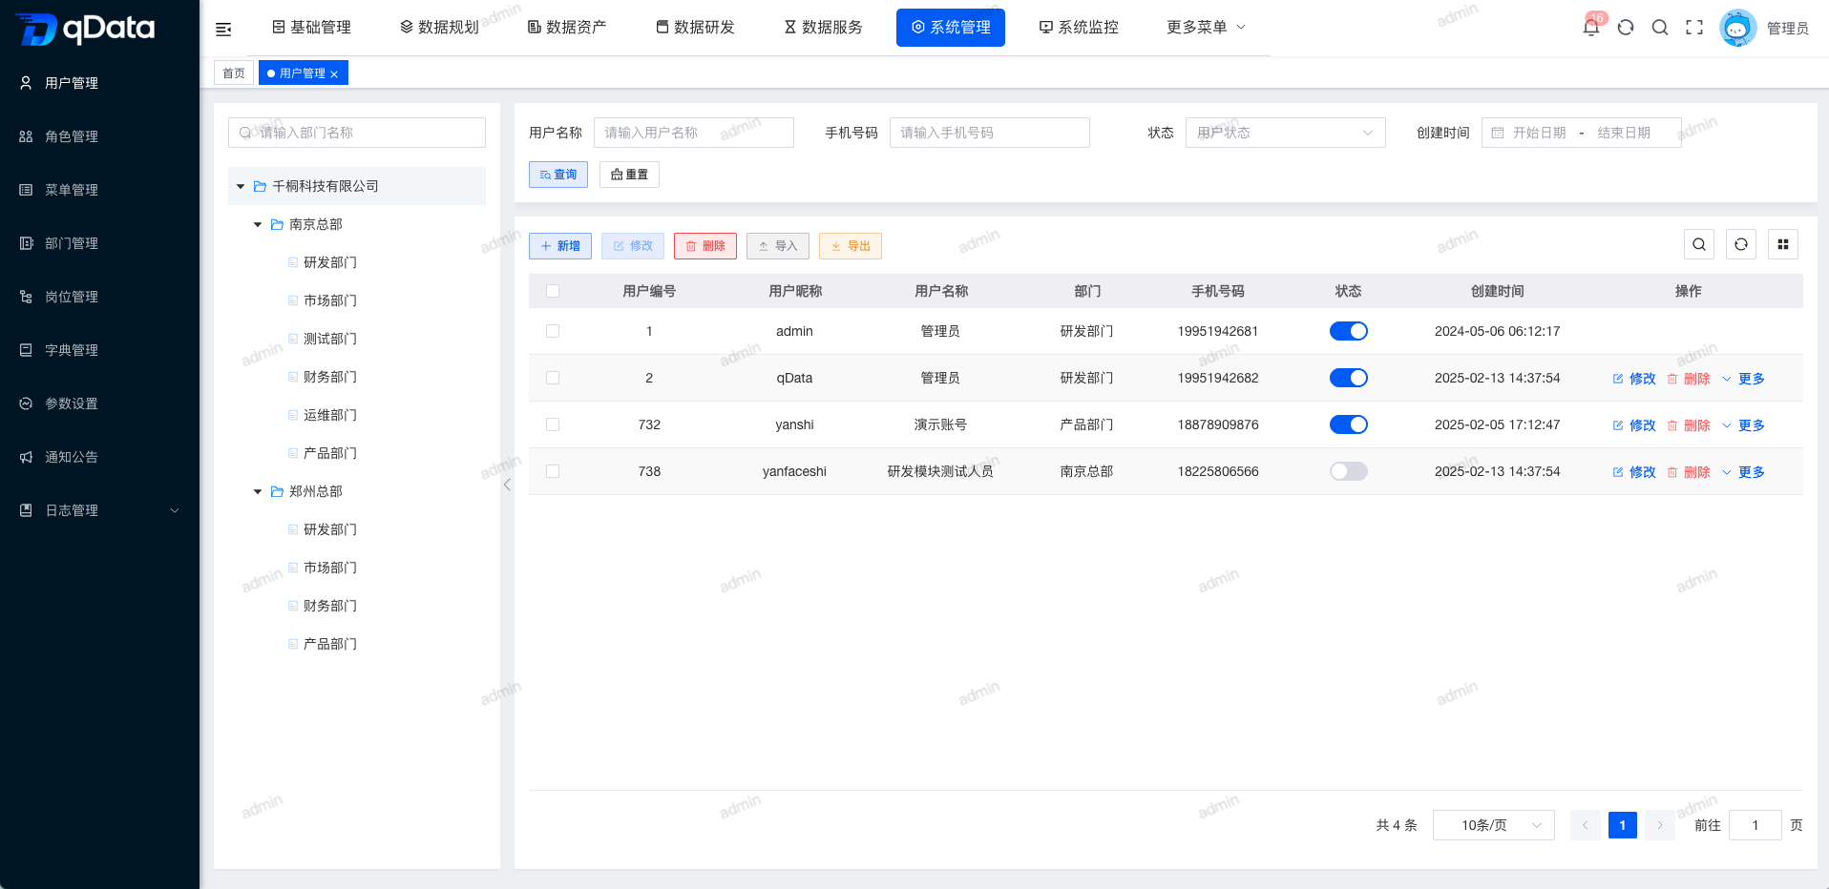Toggle the status switch for qData
The image size is (1829, 889).
coord(1348,378)
